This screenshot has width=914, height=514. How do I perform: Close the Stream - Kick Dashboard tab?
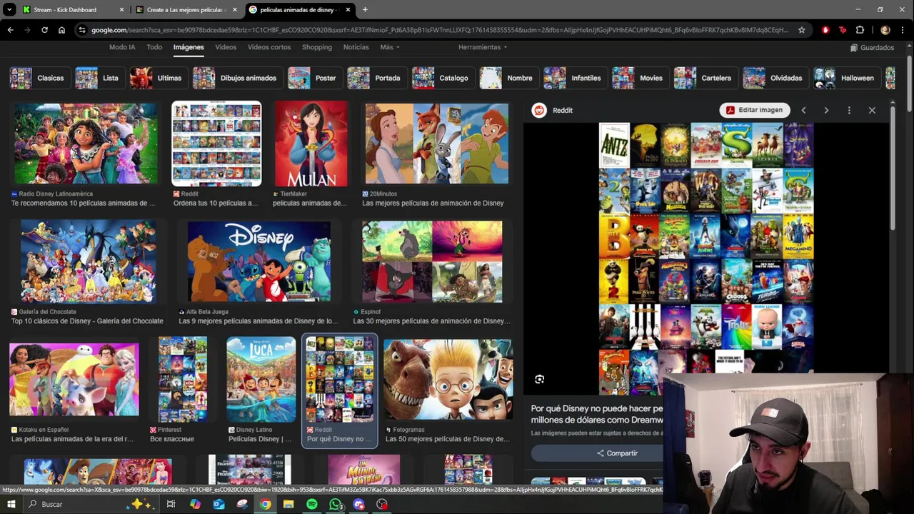pyautogui.click(x=121, y=10)
